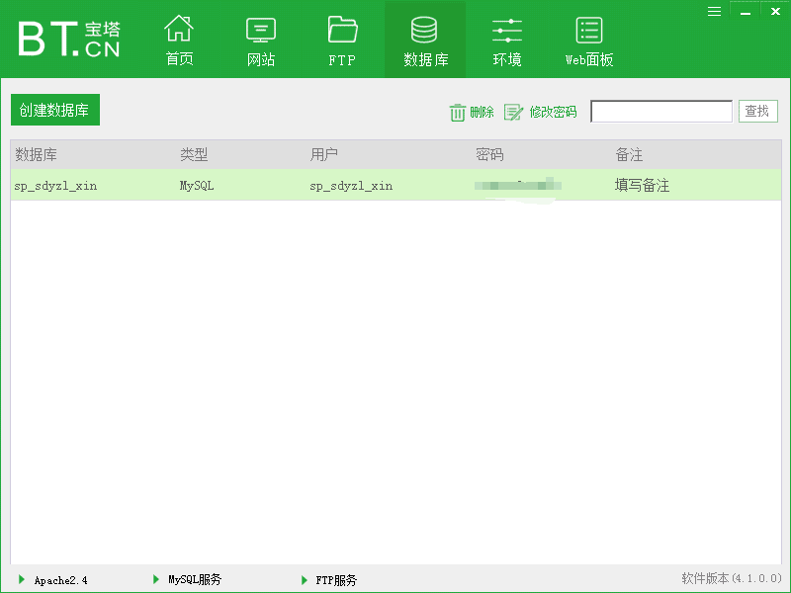Select the 数据库 database tab
791x593 pixels.
point(425,40)
